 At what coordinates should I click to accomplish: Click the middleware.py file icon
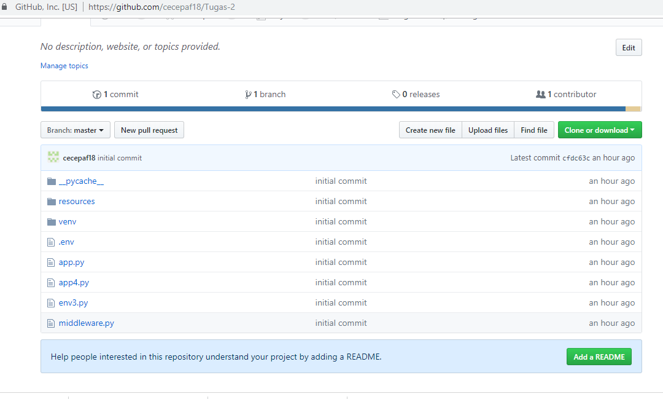click(x=51, y=323)
